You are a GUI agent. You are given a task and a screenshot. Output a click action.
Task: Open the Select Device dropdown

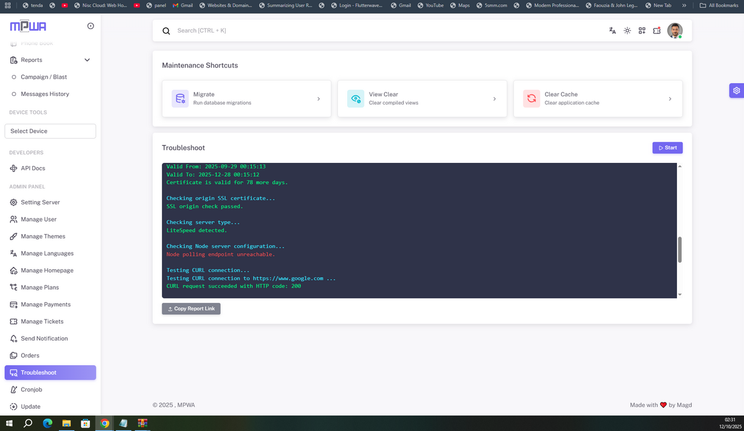click(x=50, y=131)
